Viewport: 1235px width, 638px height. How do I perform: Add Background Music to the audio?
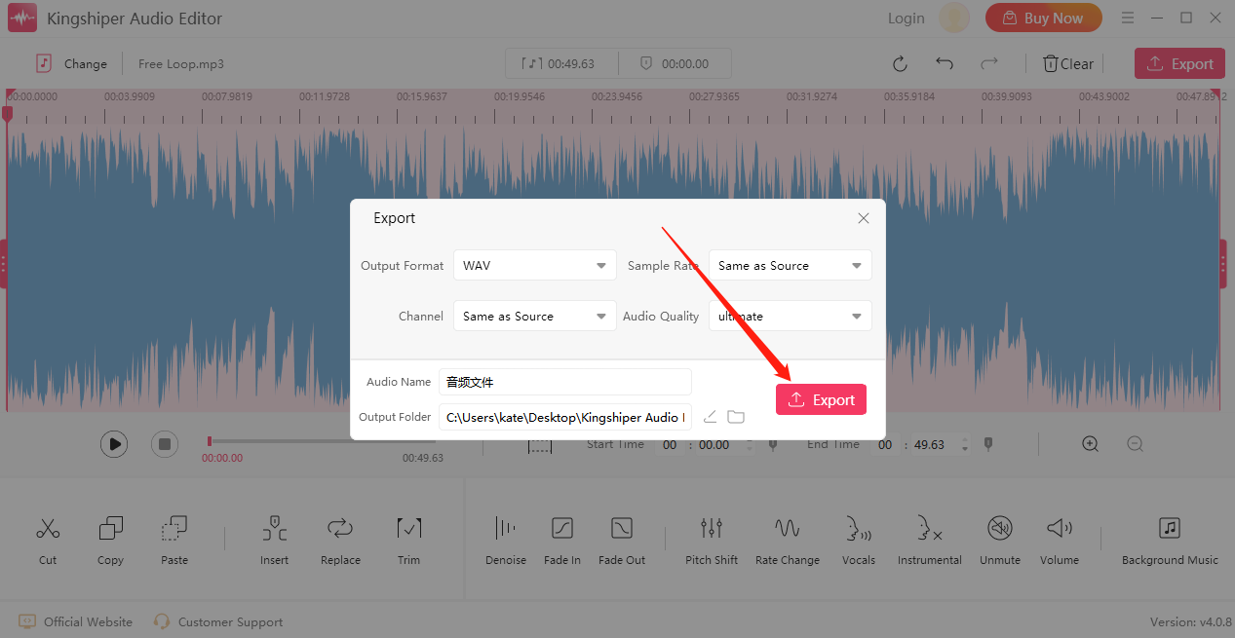(x=1170, y=541)
